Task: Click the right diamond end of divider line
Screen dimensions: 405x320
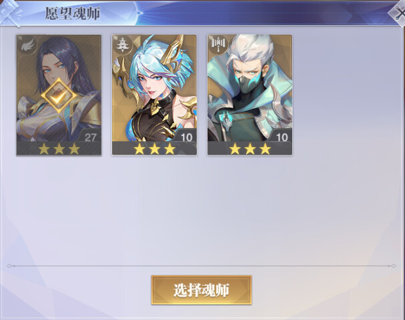Action: pos(394,266)
